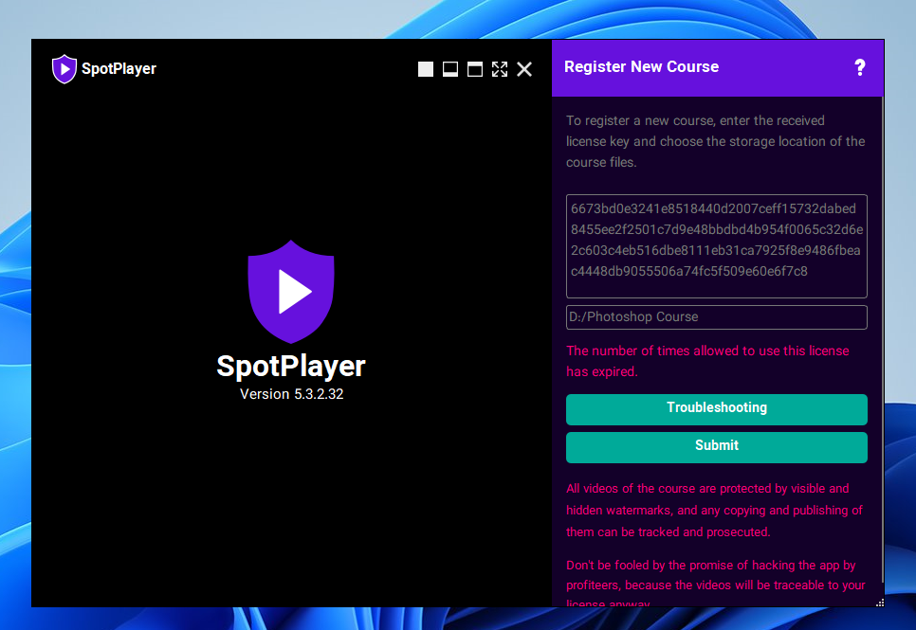This screenshot has width=916, height=630.
Task: Click the Version 5.3.2.32 label
Action: click(291, 394)
